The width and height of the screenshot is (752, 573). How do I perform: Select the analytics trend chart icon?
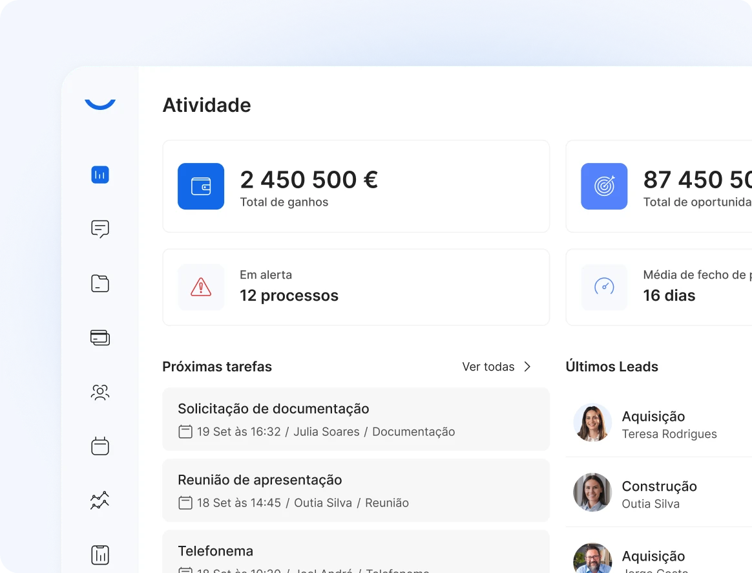click(x=99, y=500)
